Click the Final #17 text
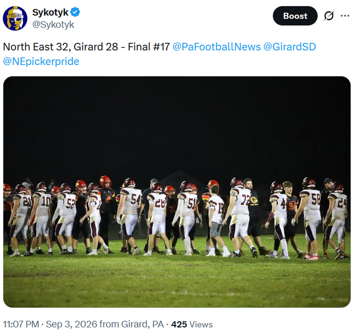This screenshot has width=353, height=334. coord(149,47)
